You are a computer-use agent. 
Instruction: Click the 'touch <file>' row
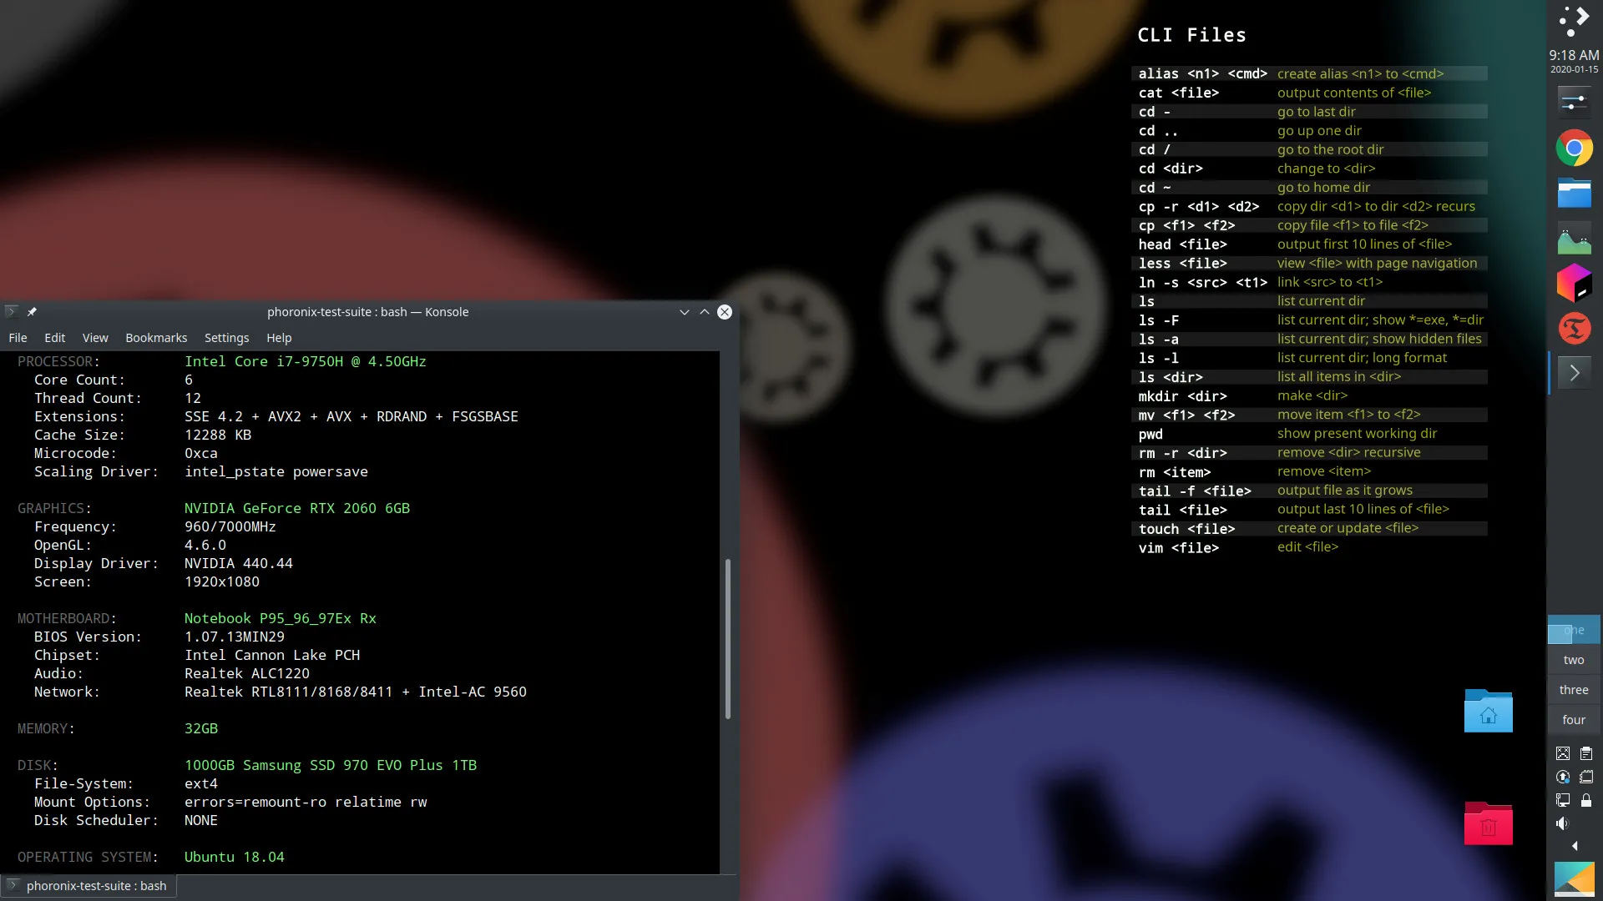click(1309, 528)
